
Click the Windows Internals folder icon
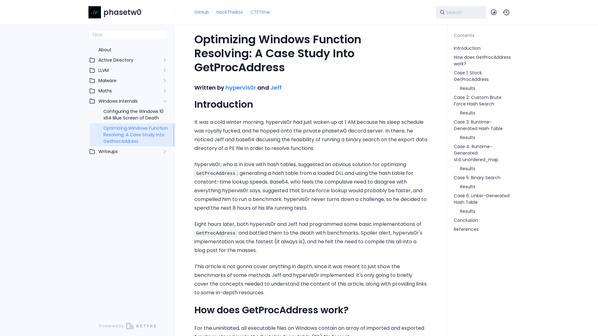click(x=92, y=101)
